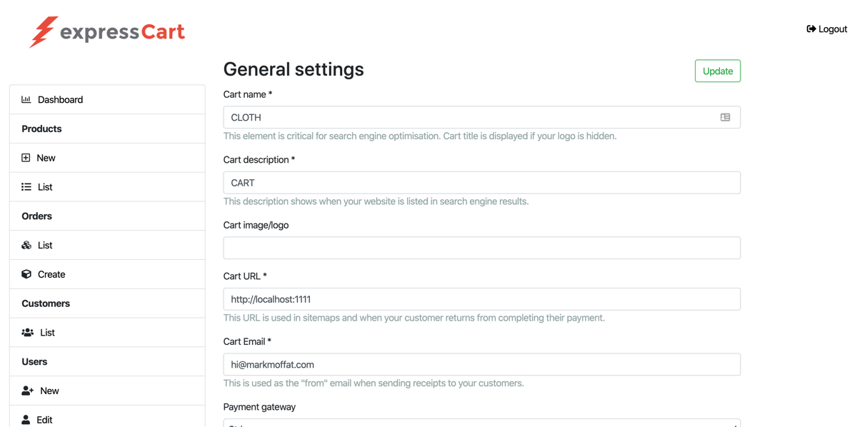Focus the Cart description field
This screenshot has height=427, width=857.
pyautogui.click(x=481, y=183)
